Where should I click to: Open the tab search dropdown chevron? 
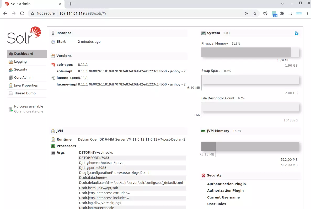[x=282, y=4]
